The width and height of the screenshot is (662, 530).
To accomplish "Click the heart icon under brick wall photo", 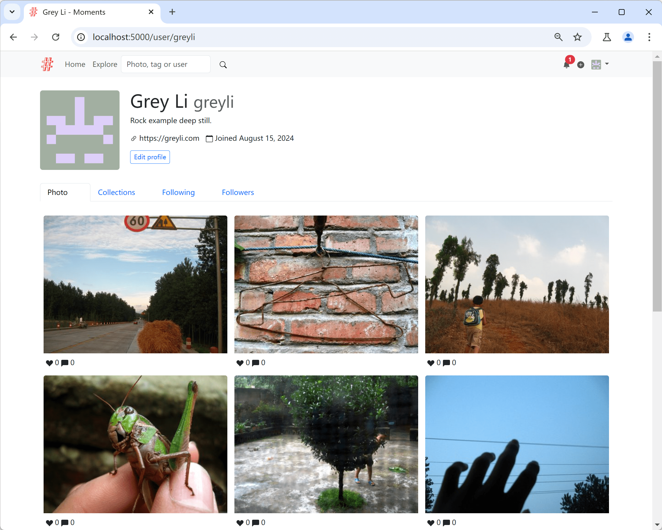I will tap(240, 363).
